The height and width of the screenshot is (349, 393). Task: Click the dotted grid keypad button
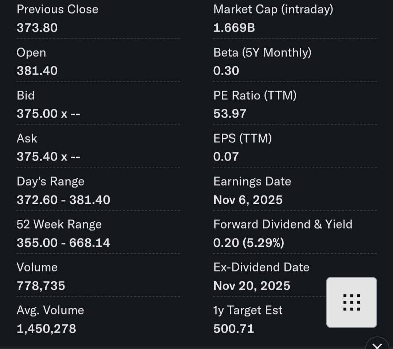click(351, 302)
